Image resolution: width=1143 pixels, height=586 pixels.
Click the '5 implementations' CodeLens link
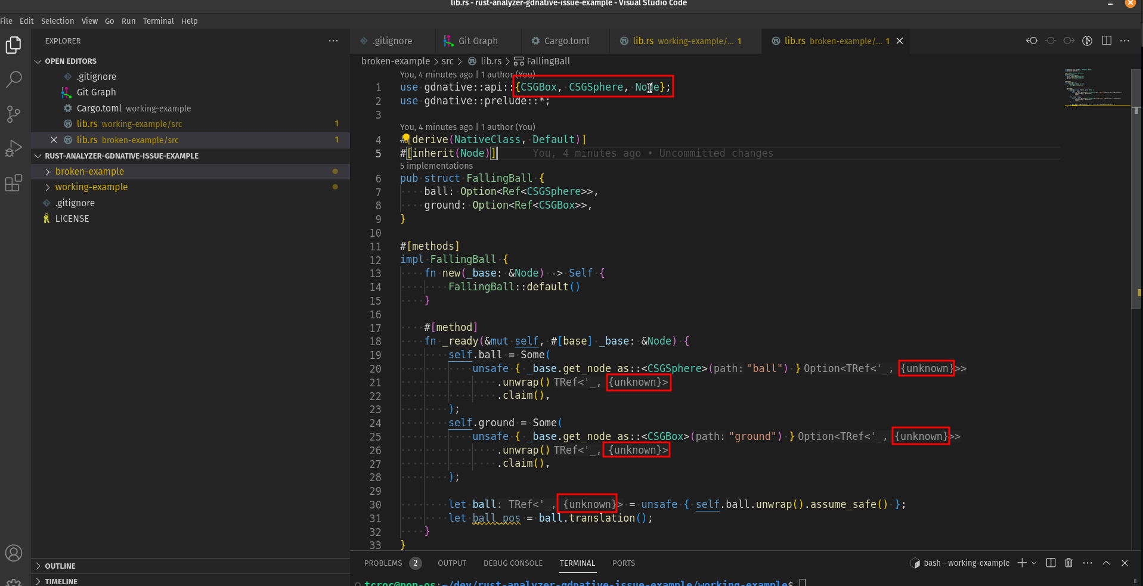click(x=436, y=166)
